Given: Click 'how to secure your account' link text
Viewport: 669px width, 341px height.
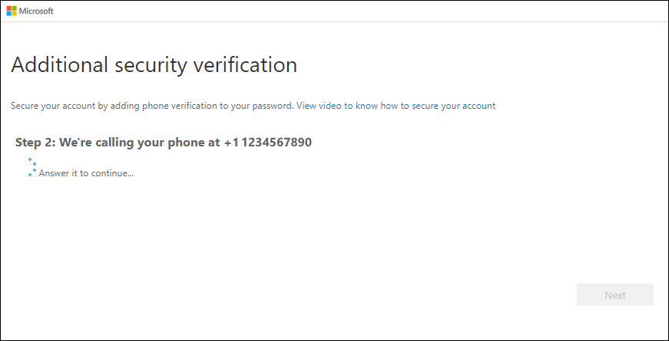Looking at the screenshot, I should pyautogui.click(x=438, y=106).
